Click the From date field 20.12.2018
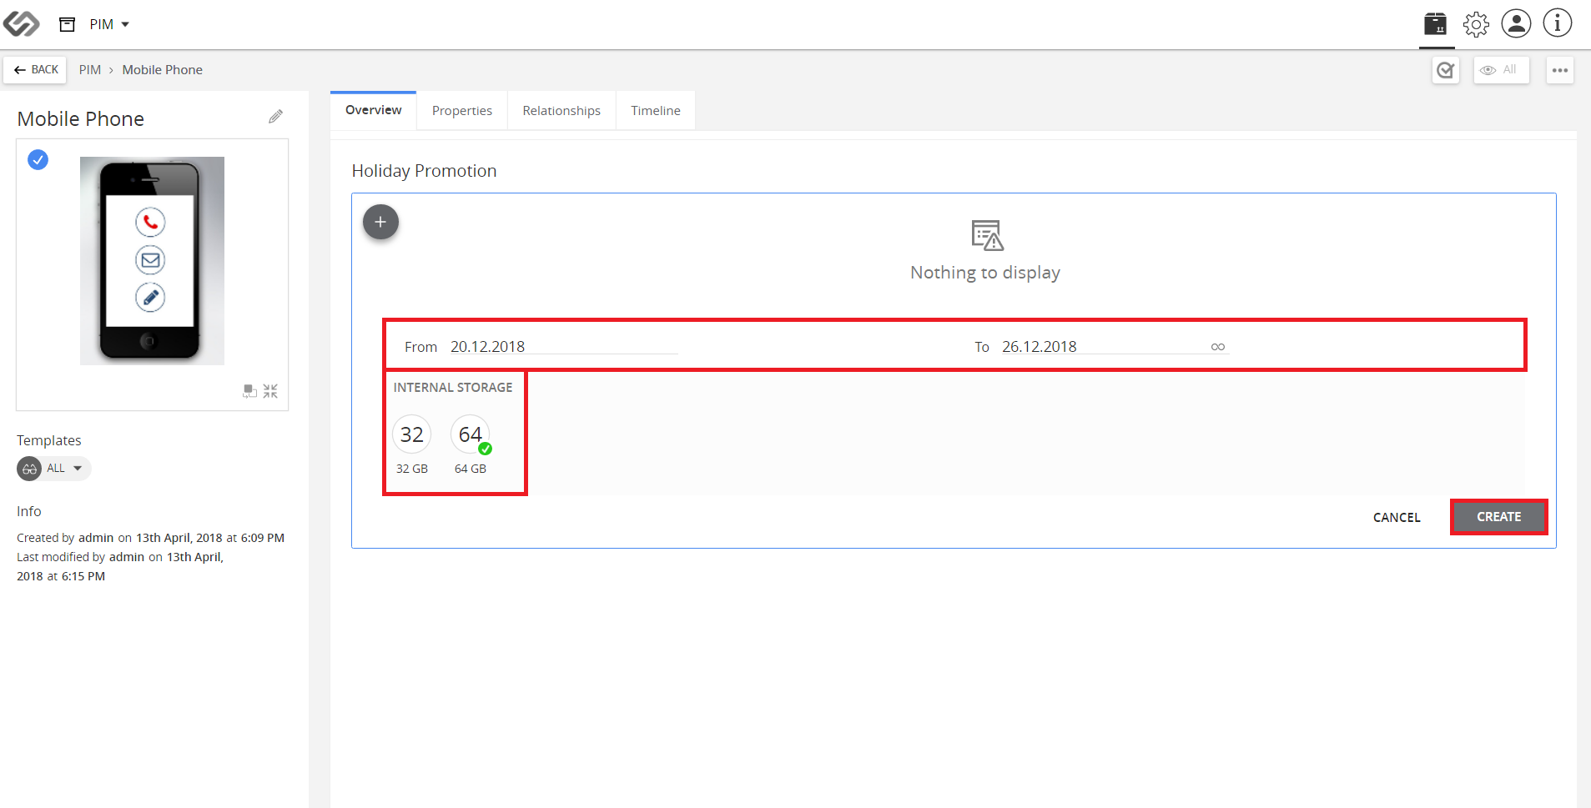1591x808 pixels. pyautogui.click(x=564, y=346)
